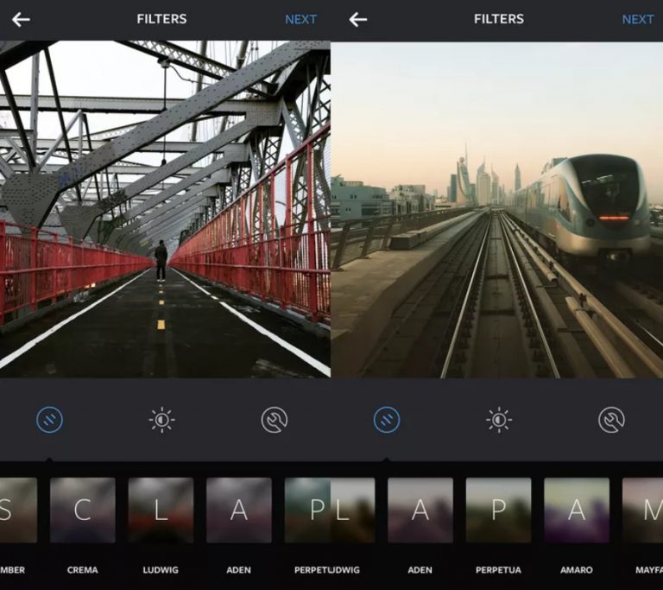This screenshot has width=663, height=590.
Task: Choose the Aden filter on left screen
Action: pos(238,510)
